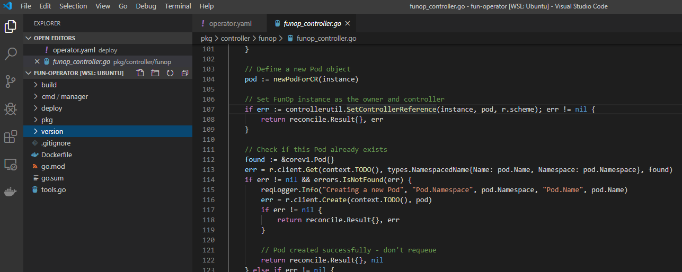This screenshot has width=682, height=272.
Task: Collapse the Open Editors section
Action: click(x=108, y=38)
